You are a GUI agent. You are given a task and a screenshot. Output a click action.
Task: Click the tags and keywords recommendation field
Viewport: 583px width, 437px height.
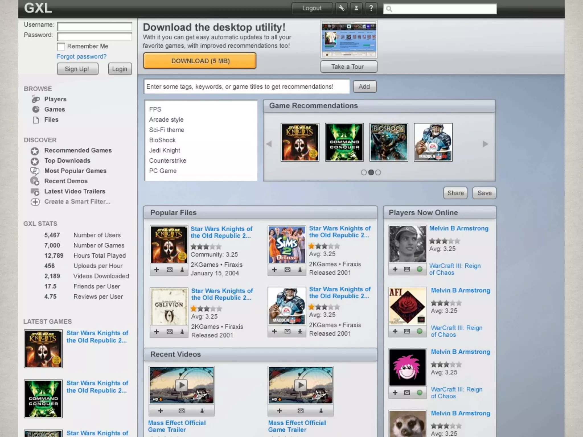point(247,87)
